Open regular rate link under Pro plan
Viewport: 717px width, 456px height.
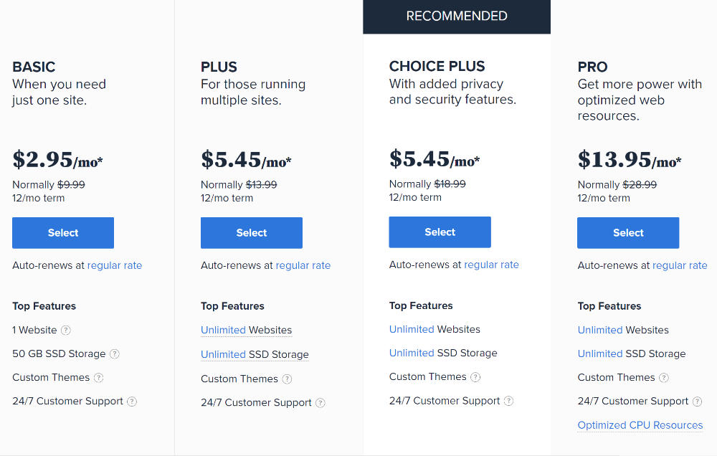[680, 265]
